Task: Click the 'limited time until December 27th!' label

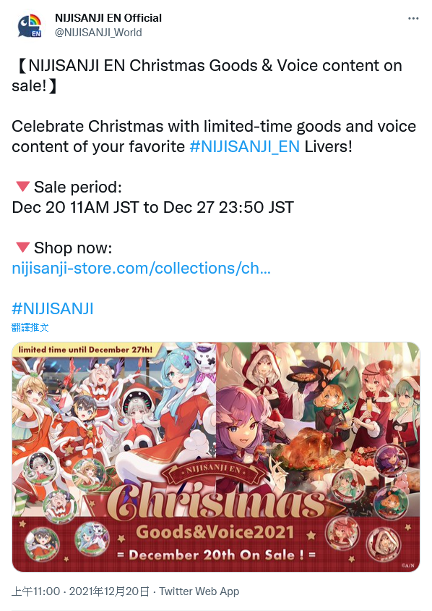Action: (x=85, y=350)
